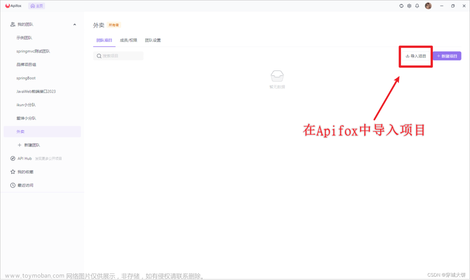Open the notifications bell

click(417, 6)
